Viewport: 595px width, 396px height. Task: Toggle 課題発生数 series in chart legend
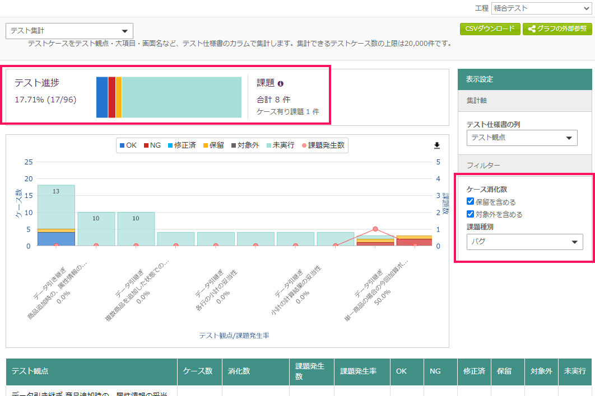click(323, 145)
